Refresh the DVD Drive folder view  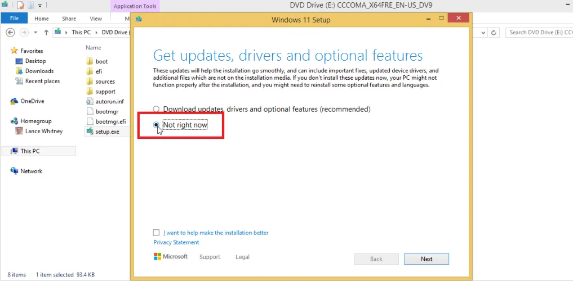[x=494, y=33]
